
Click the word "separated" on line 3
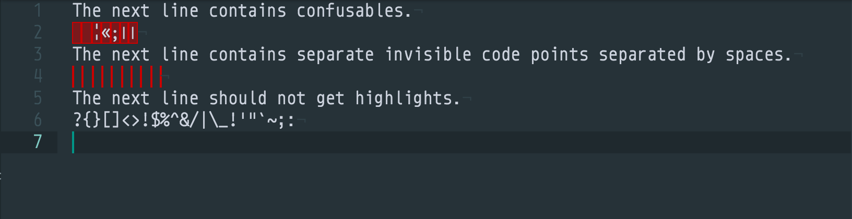[642, 55]
